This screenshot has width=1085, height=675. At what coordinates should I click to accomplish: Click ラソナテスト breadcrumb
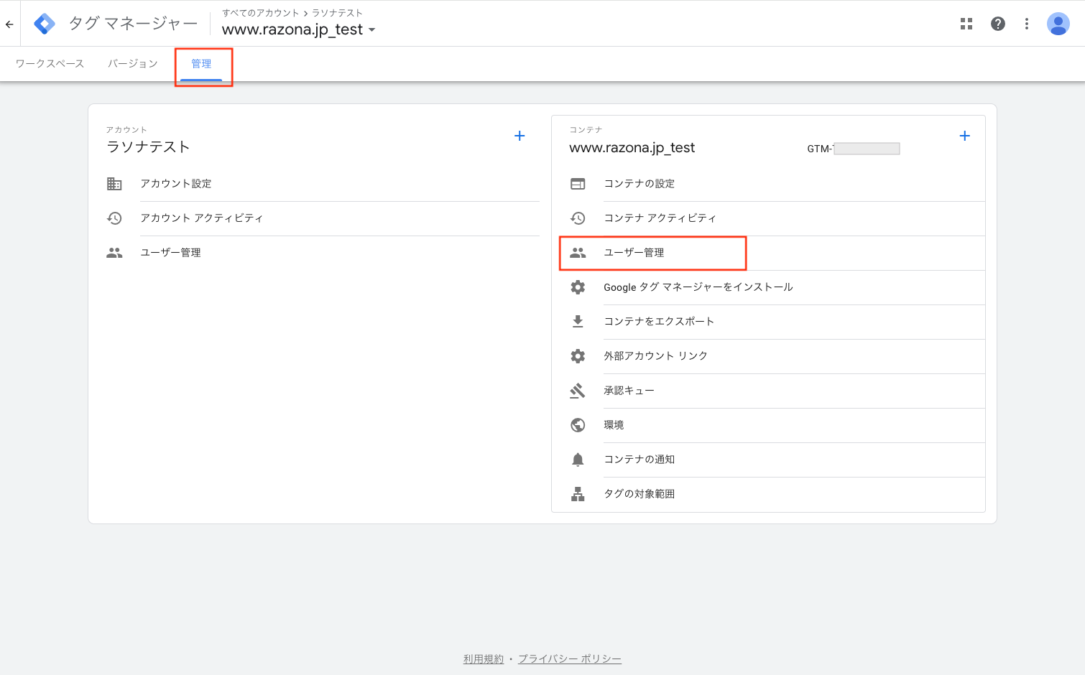click(337, 13)
